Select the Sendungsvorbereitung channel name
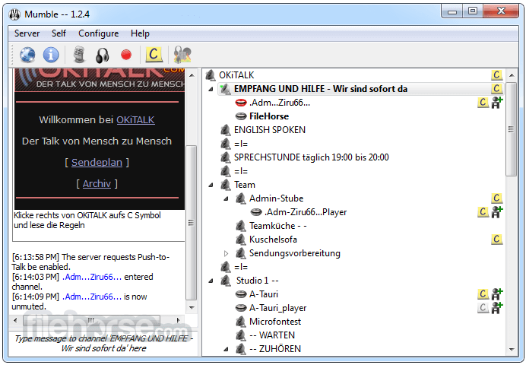This screenshot has width=526, height=365. [x=294, y=253]
